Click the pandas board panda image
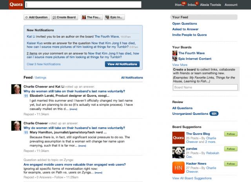The width and height of the screenshot is (251, 182). [177, 152]
